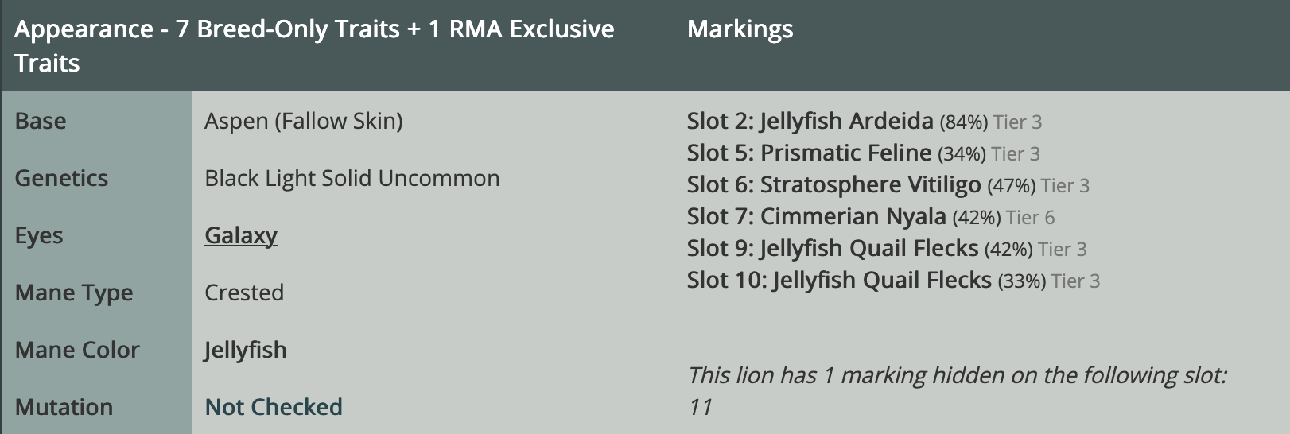
Task: Click the Genetics row label
Action: pyautogui.click(x=61, y=178)
